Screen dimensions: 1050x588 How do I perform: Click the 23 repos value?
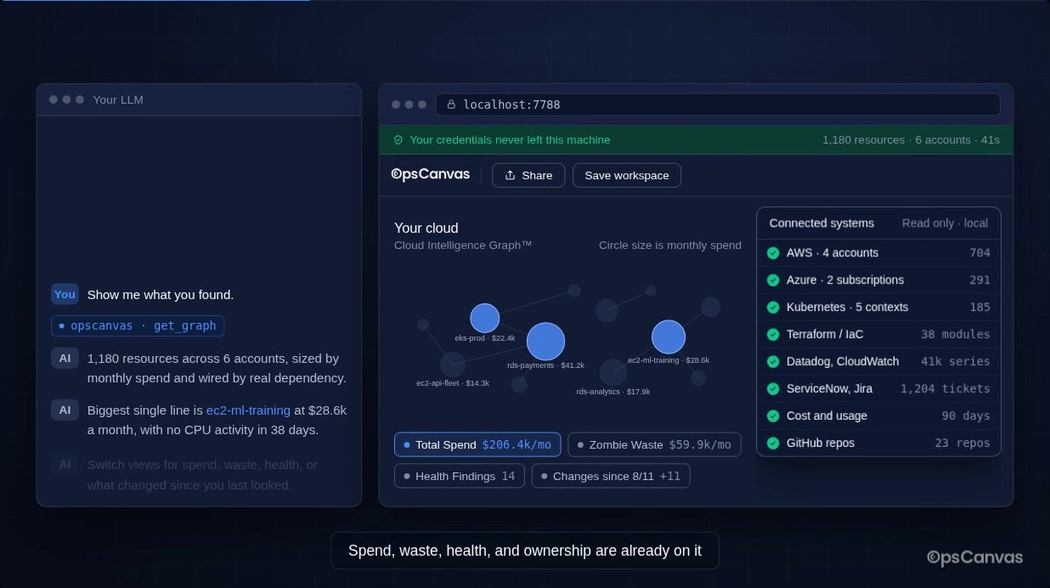(962, 443)
